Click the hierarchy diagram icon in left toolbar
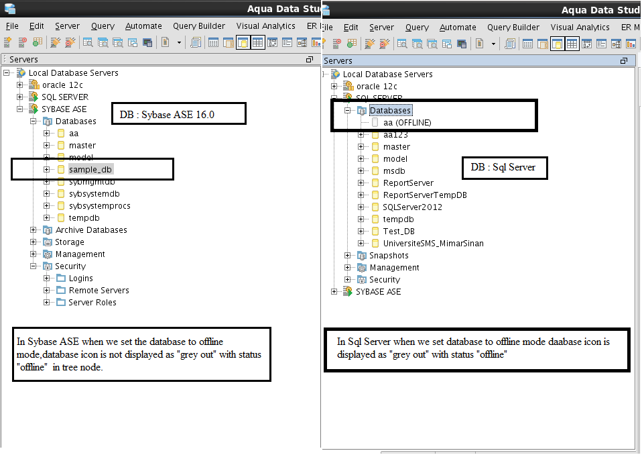 (x=302, y=42)
